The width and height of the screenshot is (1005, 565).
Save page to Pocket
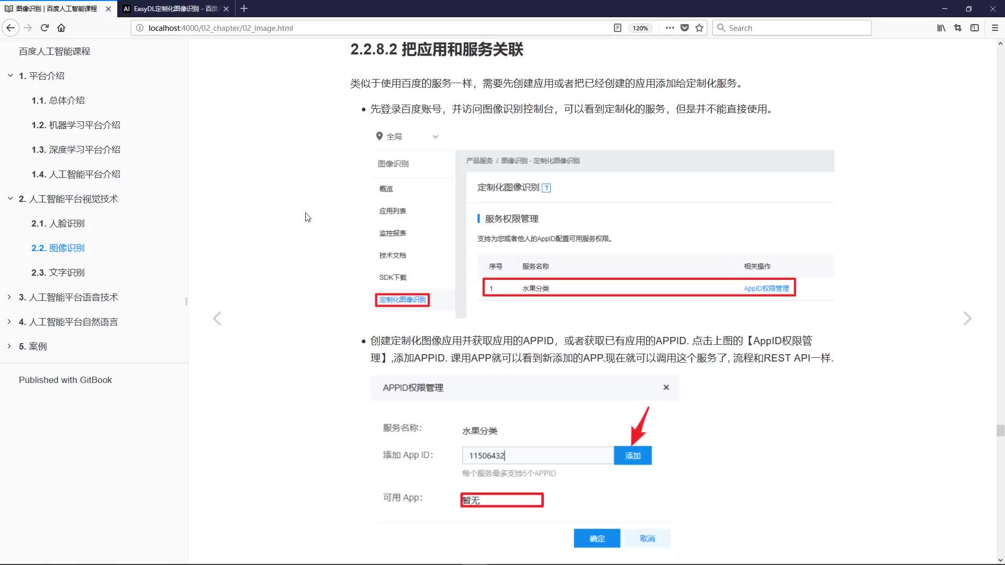685,28
